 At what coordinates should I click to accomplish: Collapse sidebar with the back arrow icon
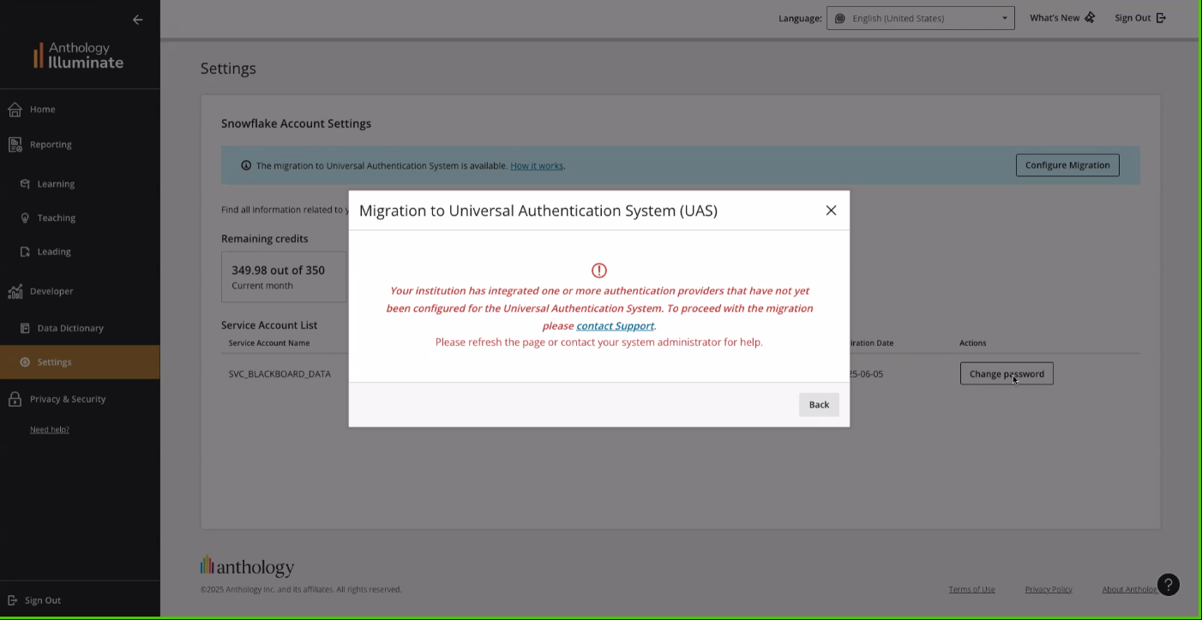[138, 20]
